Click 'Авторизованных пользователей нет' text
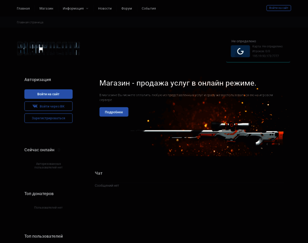308x243 pixels. coord(48,166)
